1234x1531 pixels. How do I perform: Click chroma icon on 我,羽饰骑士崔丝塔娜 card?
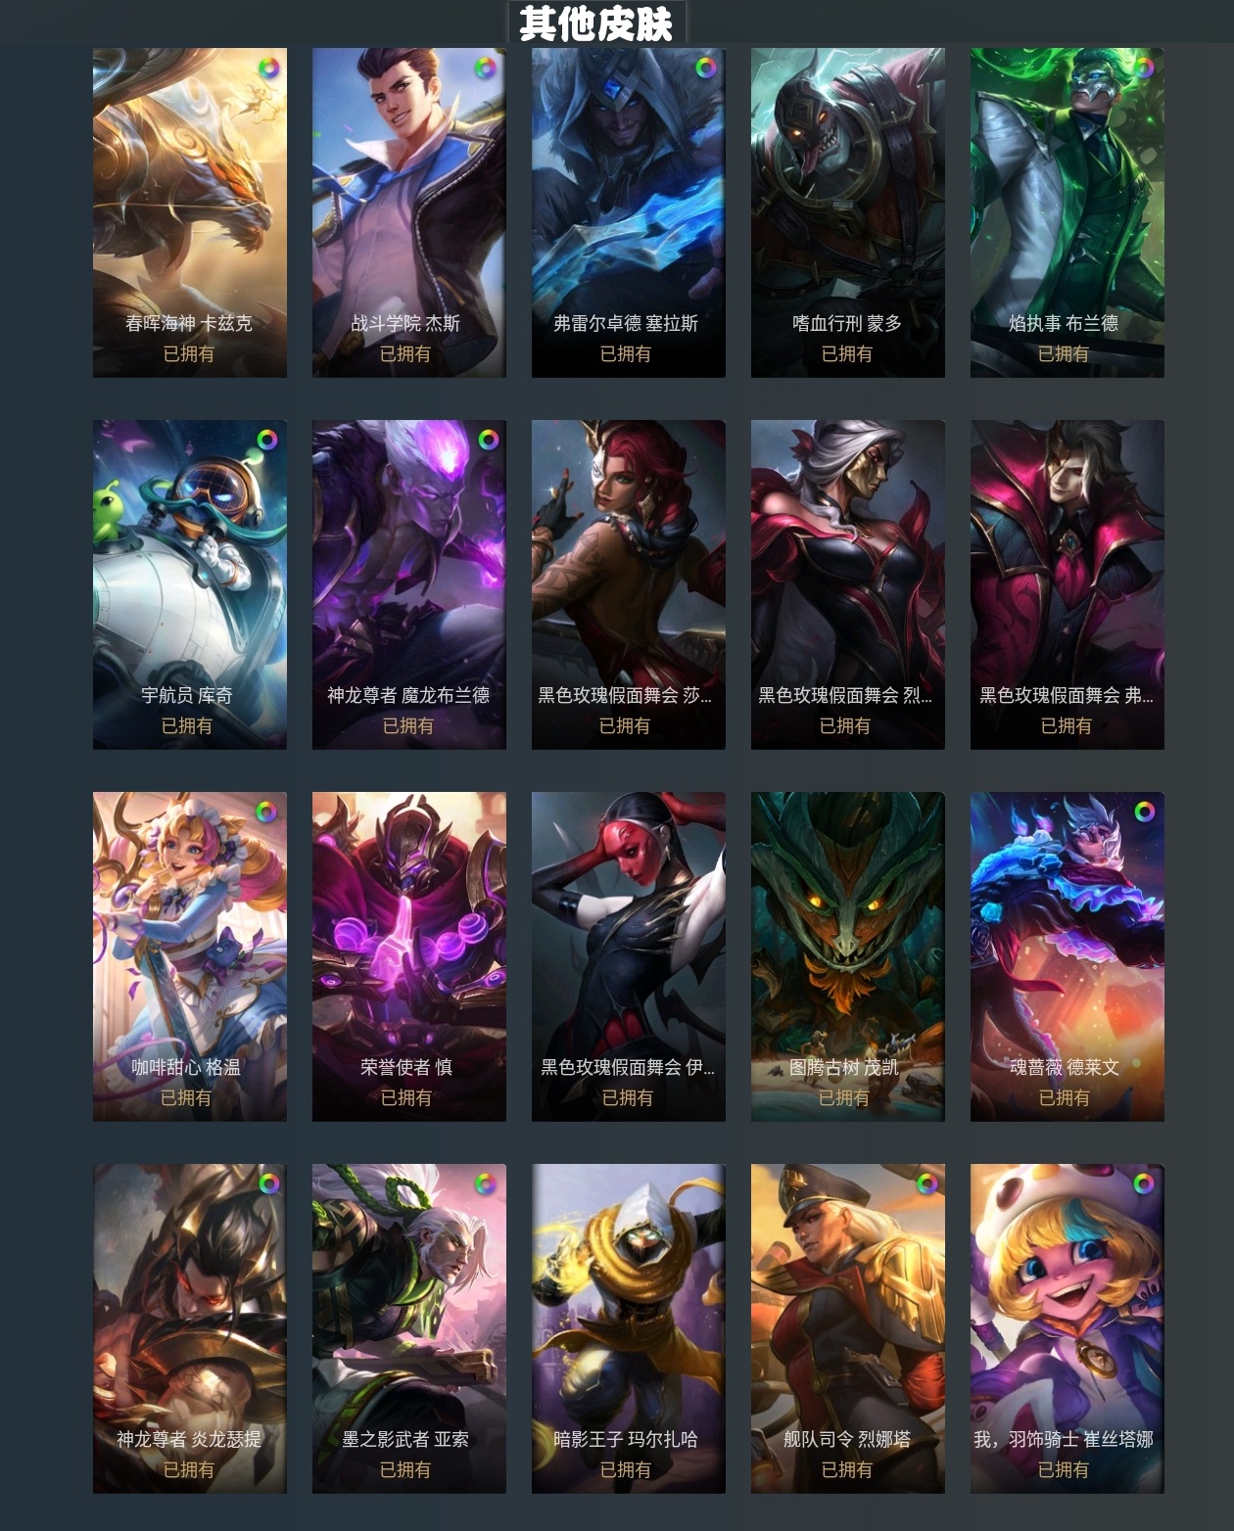click(x=1143, y=1183)
